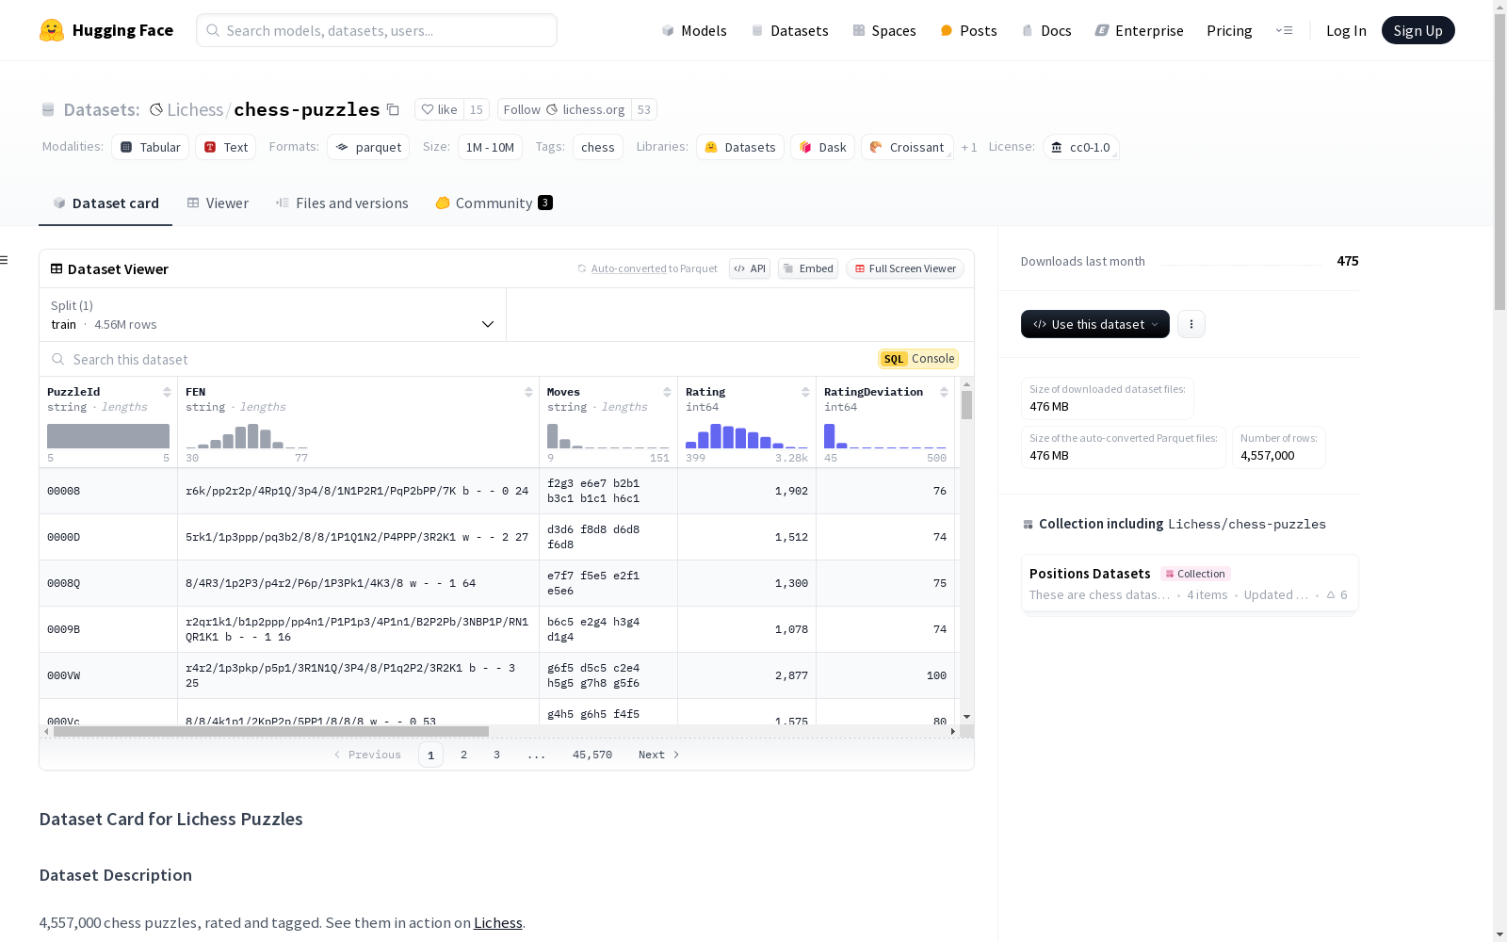Click the FEN lengths histogram

247,436
